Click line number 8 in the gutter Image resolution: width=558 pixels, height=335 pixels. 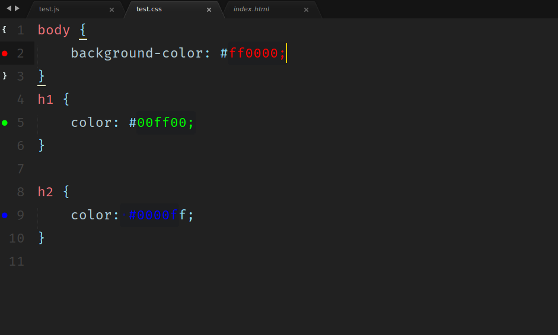point(21,192)
